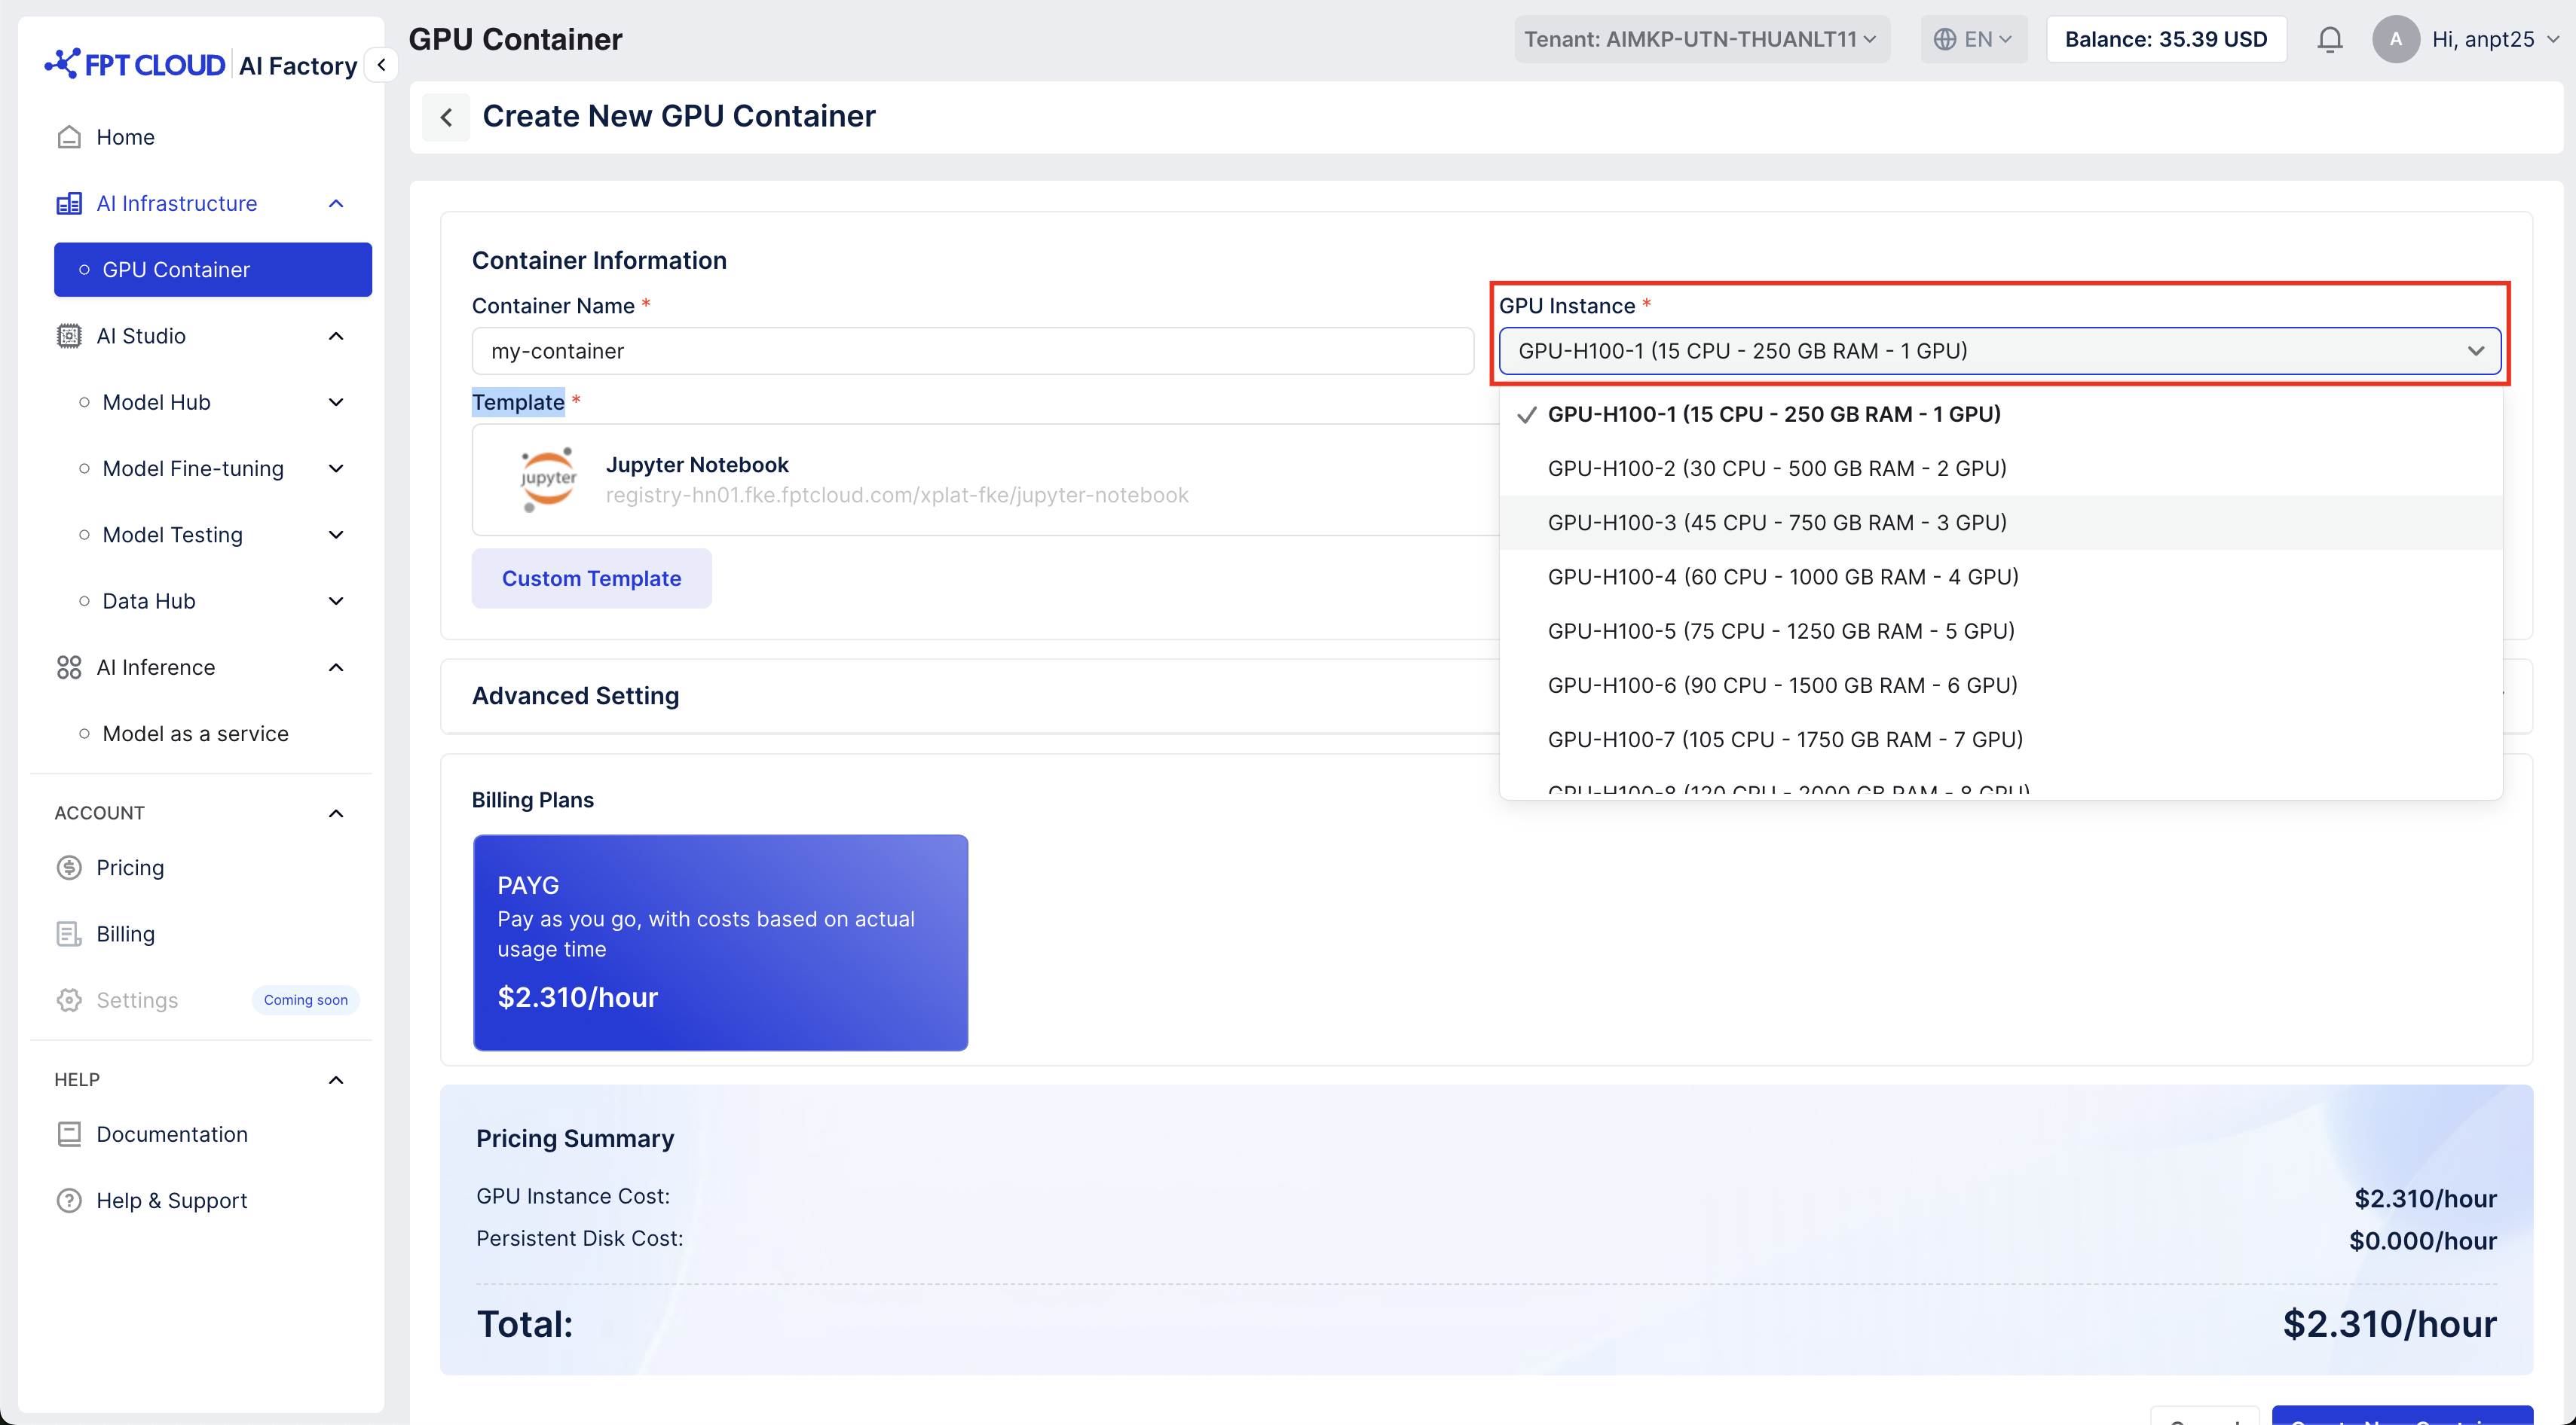Select GPU-H100-1 (15 CPU - 250 GB RAM) option
This screenshot has height=1425, width=2576.
[2000, 413]
